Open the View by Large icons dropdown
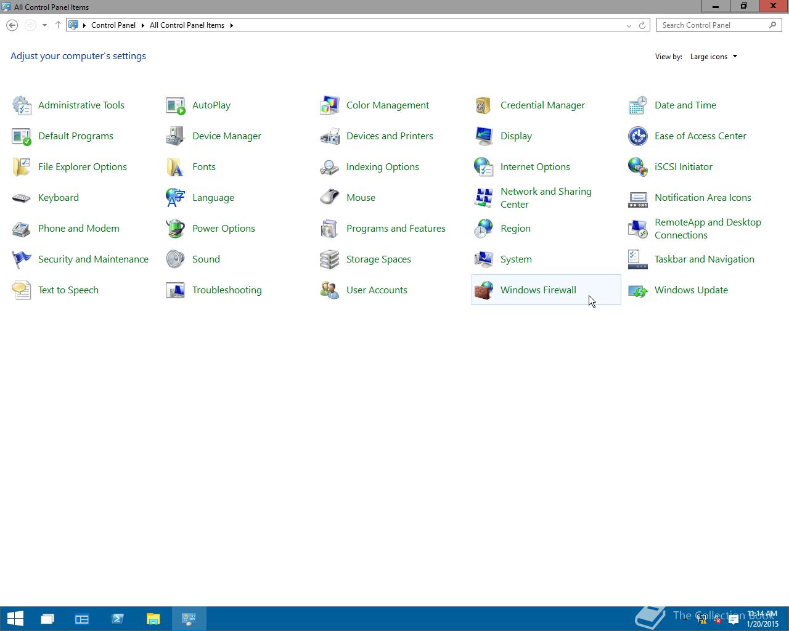This screenshot has width=789, height=631. [x=713, y=57]
